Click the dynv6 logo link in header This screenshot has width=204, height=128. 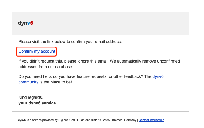pos(25,23)
